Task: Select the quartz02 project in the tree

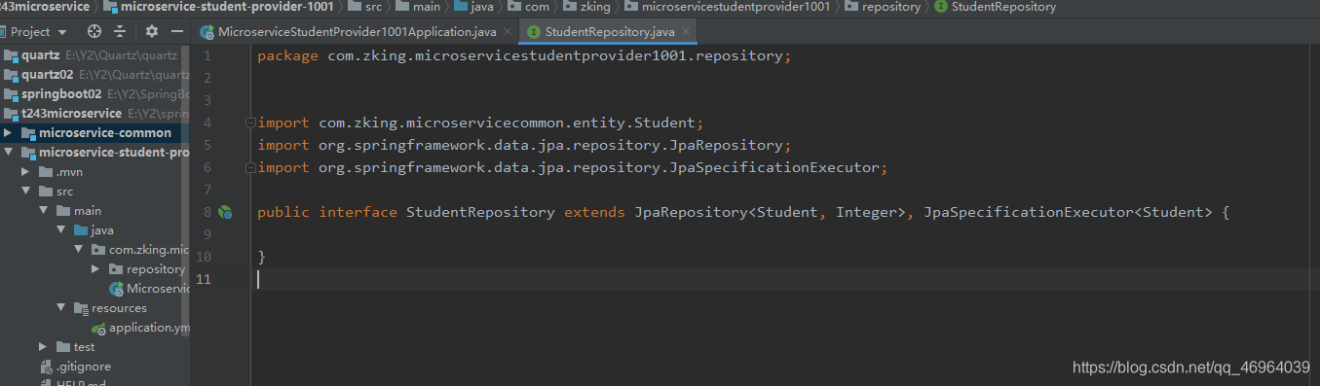Action: [x=94, y=75]
